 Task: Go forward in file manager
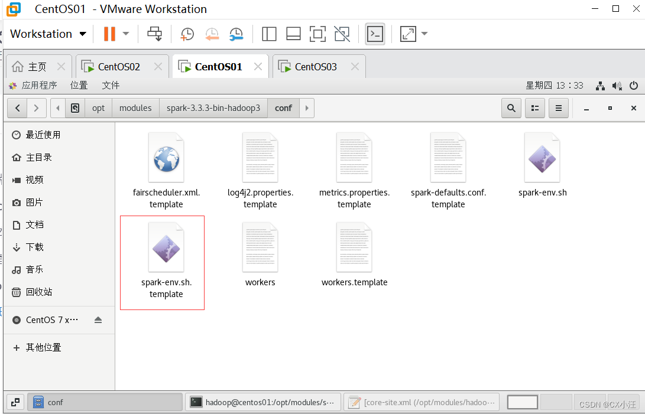tap(36, 108)
